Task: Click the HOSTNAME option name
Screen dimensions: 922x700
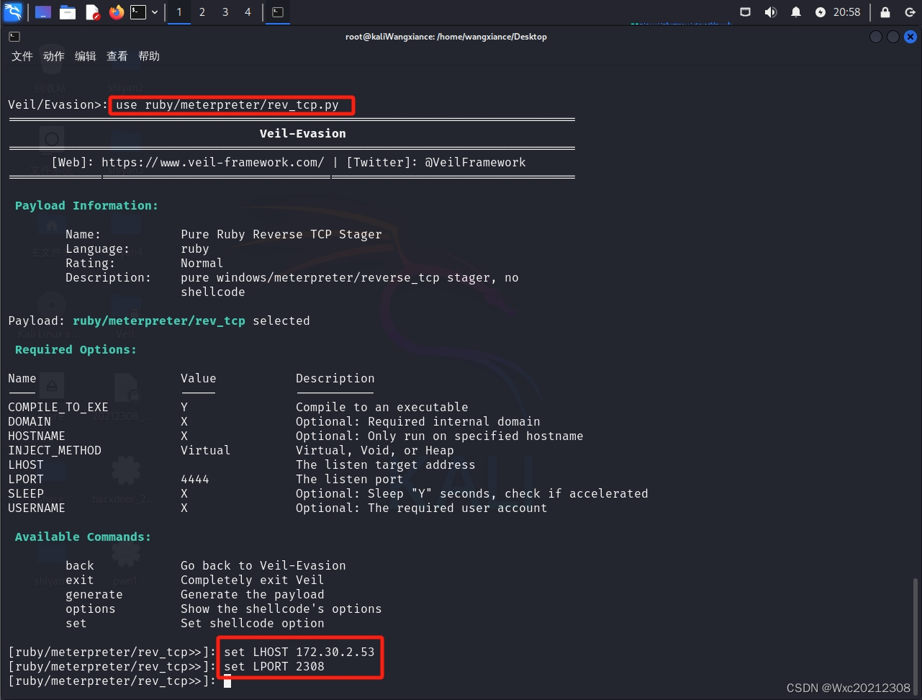Action: (x=37, y=436)
